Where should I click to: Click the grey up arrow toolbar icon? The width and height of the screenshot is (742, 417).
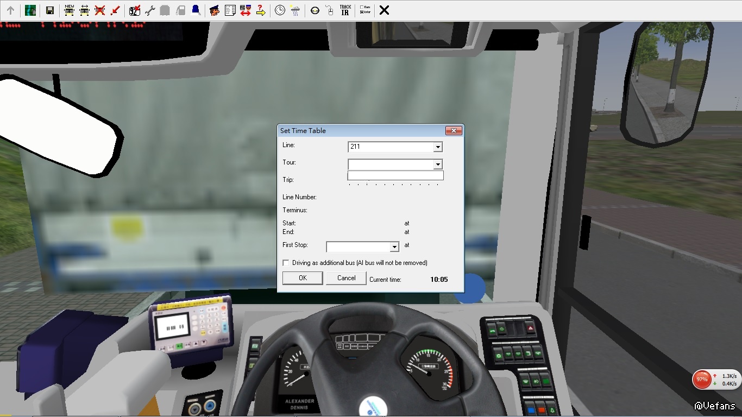(x=10, y=10)
